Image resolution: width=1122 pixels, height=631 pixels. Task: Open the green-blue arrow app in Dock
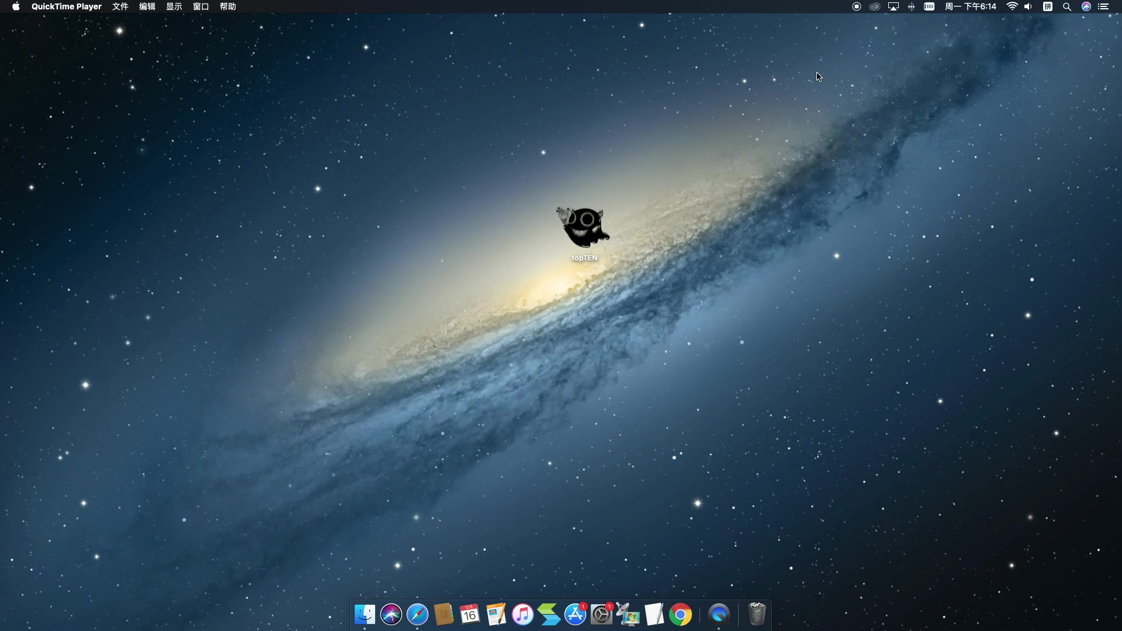pos(549,615)
